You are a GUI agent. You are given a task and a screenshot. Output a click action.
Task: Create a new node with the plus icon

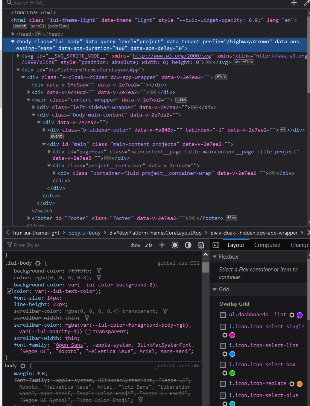click(293, 3)
